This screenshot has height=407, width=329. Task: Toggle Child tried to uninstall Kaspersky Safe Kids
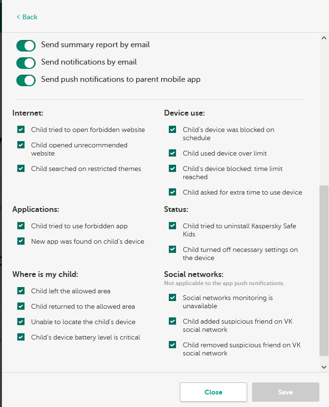172,226
